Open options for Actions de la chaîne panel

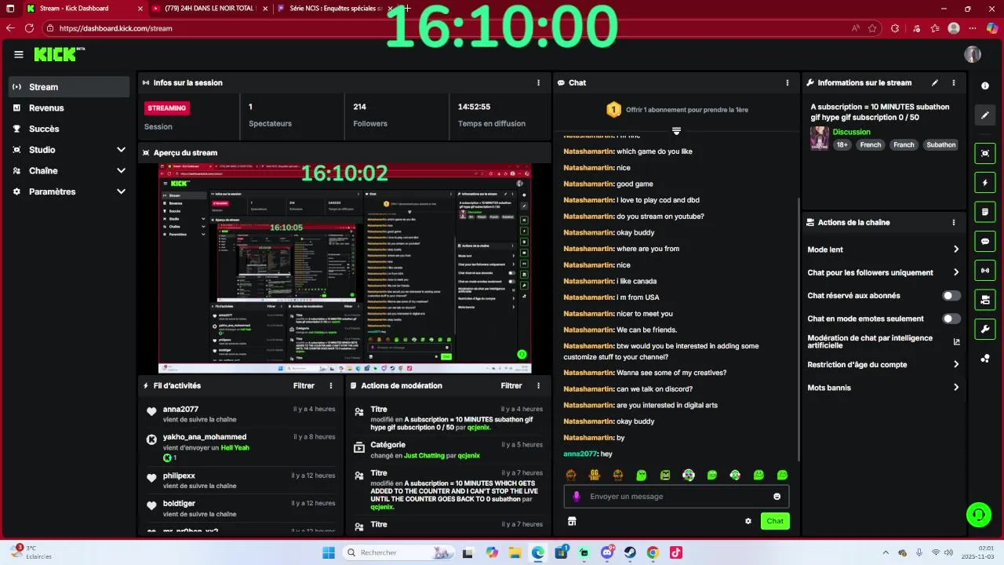954,222
